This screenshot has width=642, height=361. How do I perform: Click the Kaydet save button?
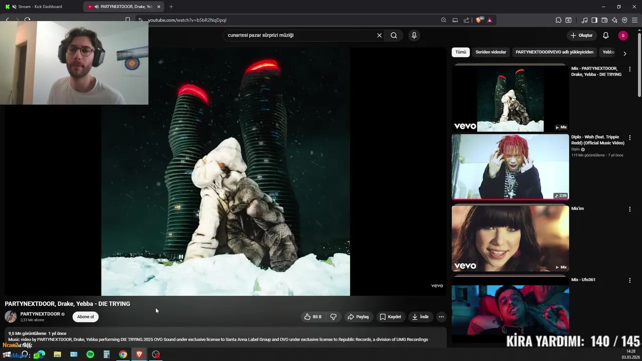[390, 317]
